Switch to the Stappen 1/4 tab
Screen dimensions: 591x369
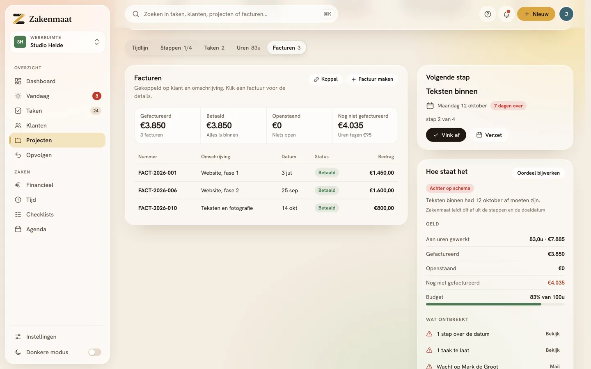point(176,48)
